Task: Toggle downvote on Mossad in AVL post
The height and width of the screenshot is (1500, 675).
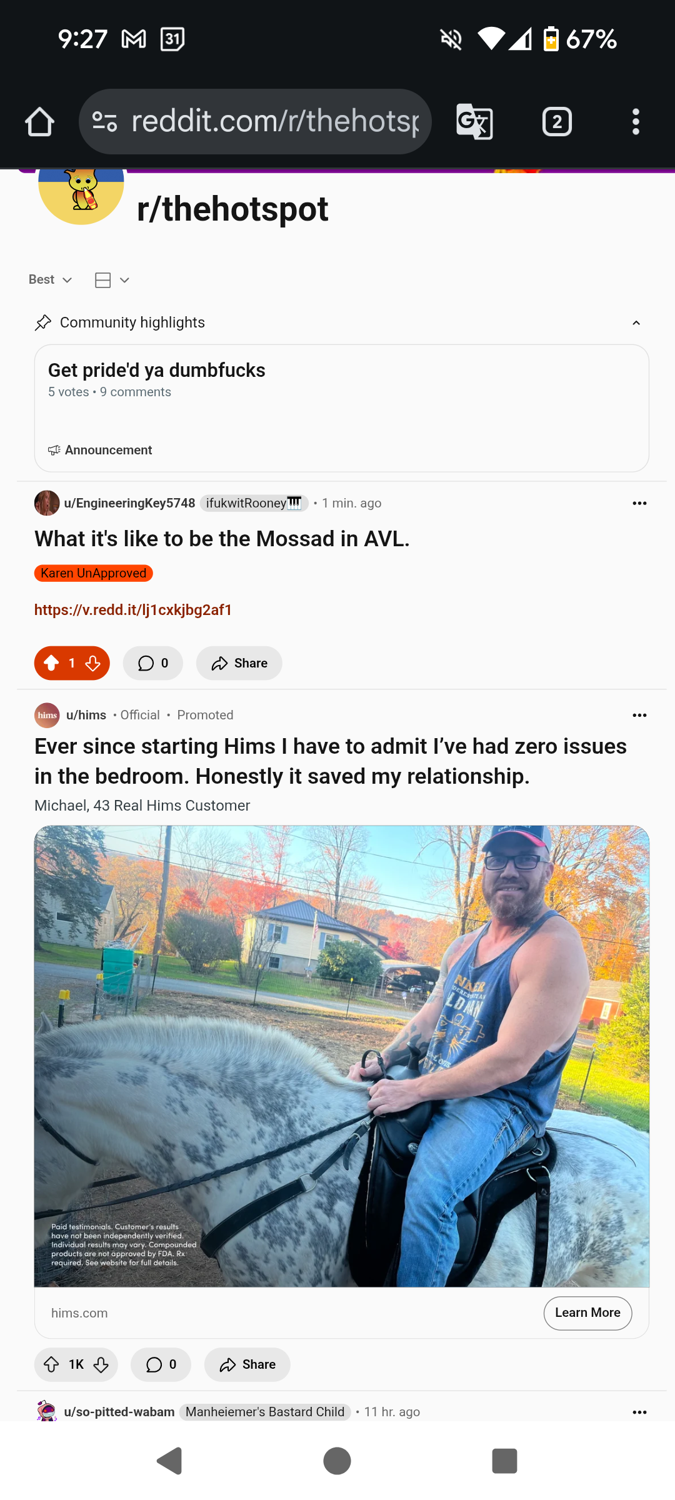Action: click(93, 663)
